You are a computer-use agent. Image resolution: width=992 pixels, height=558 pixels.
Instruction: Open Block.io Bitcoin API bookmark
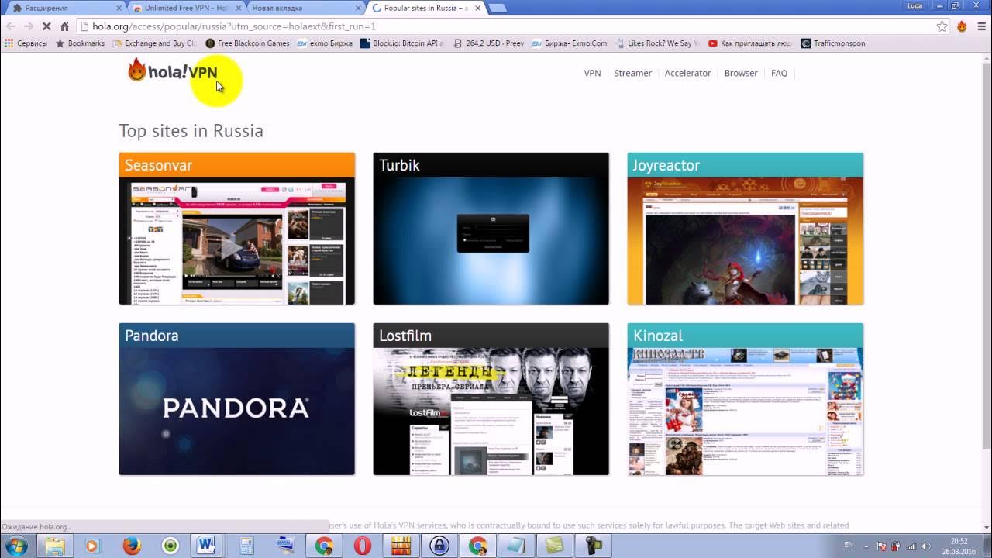point(402,43)
